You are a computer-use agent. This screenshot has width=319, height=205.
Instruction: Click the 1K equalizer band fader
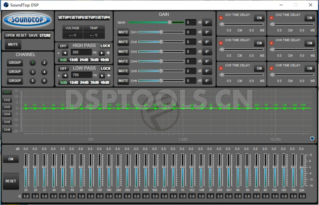(182, 167)
